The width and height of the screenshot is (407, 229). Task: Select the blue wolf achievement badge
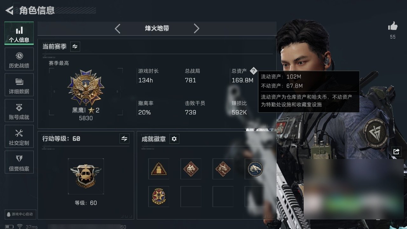coord(255,169)
